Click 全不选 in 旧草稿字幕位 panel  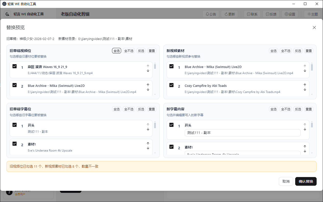[x=129, y=109]
